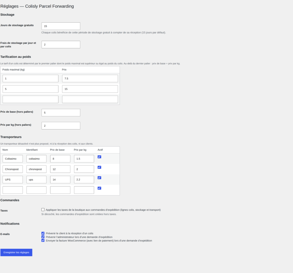
Task: Toggle the UPS carrier Actif checkbox
Action: pos(99,178)
